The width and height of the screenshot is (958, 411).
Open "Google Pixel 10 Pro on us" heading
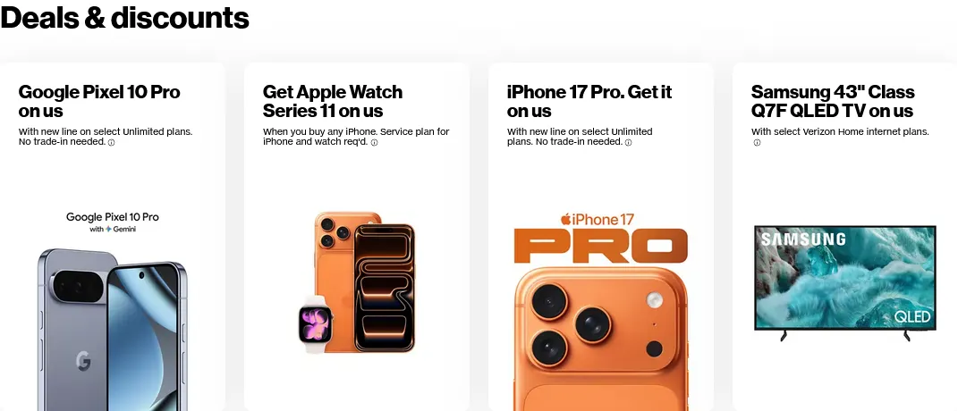click(x=99, y=101)
